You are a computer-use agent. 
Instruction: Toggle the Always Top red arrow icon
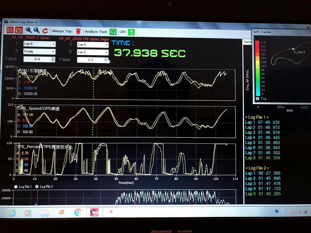click(x=78, y=31)
